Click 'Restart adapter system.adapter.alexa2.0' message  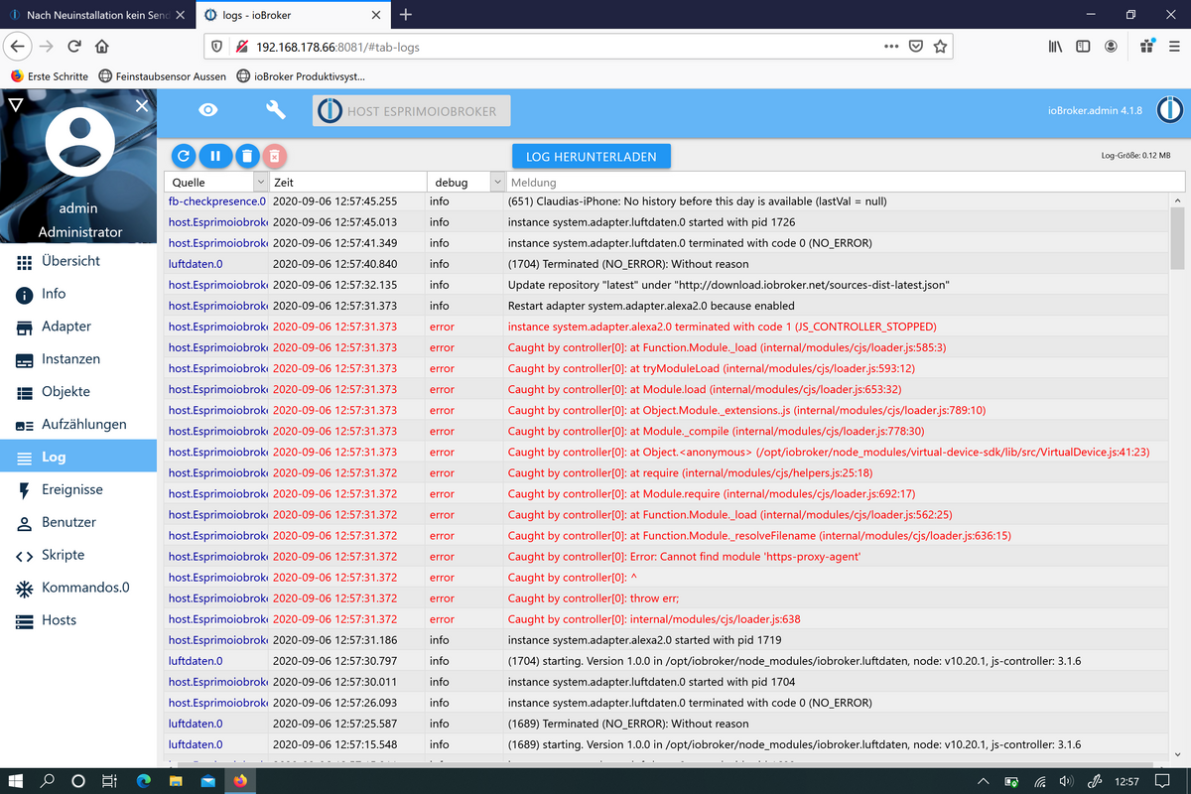click(x=651, y=306)
